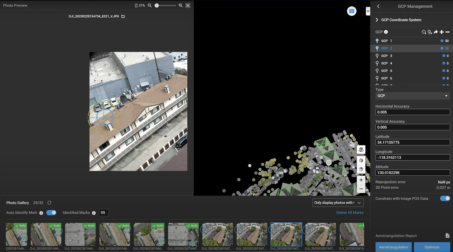Viewport: 453px width, 252px height.
Task: Remove selected GCP with minus icon
Action: pyautogui.click(x=447, y=32)
